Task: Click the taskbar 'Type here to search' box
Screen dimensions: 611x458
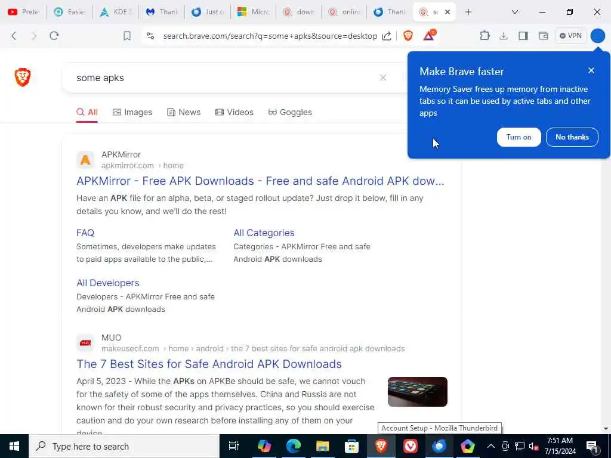Action: tap(124, 446)
